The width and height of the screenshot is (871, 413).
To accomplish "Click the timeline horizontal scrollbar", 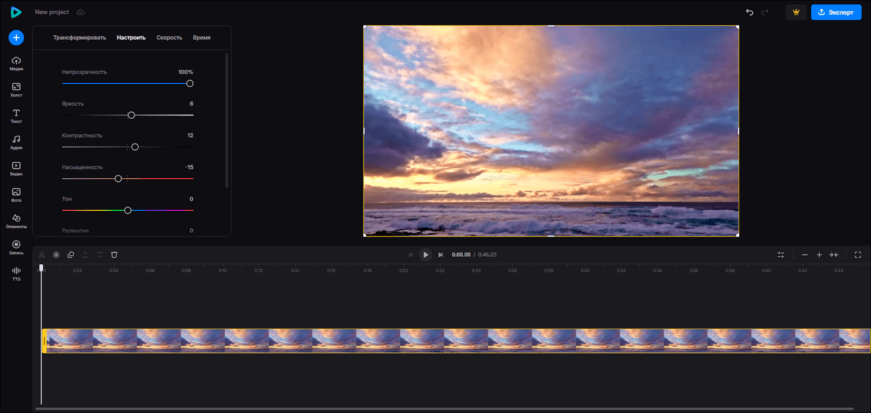I will click(444, 409).
